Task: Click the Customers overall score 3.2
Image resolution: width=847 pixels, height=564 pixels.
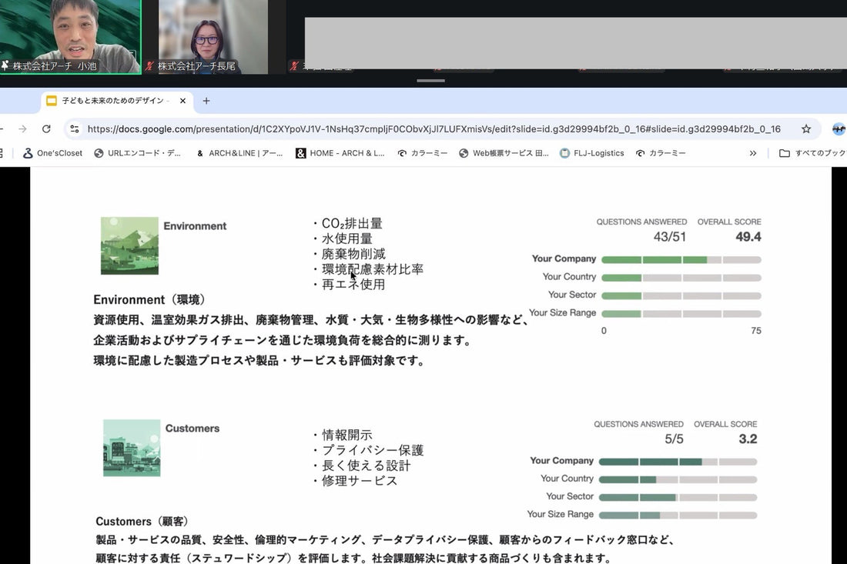Action: point(748,439)
